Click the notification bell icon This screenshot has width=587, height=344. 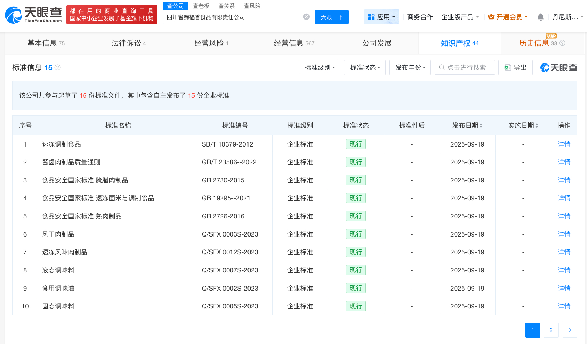[540, 17]
